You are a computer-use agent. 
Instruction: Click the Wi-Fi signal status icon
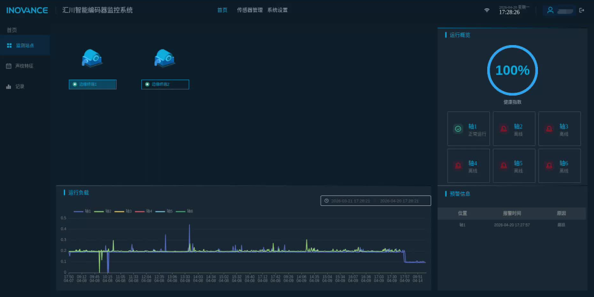[x=487, y=10]
